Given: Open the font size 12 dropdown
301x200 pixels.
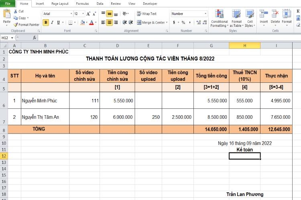Looking at the screenshot, I should coord(83,14).
